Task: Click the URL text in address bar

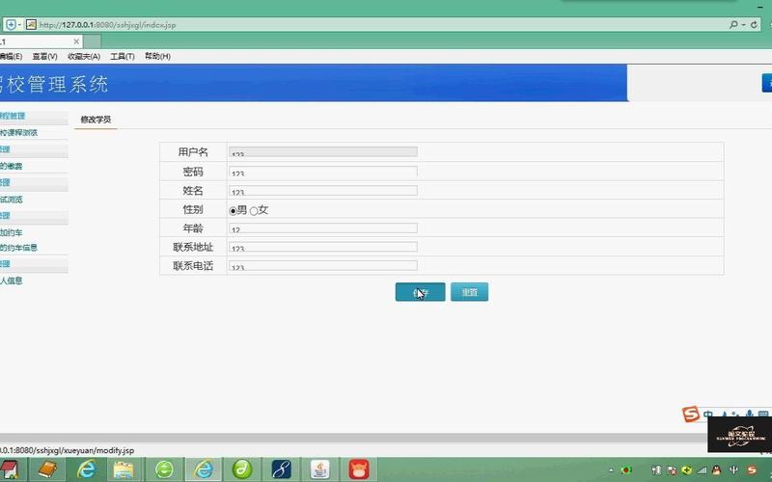Action: tap(107, 25)
